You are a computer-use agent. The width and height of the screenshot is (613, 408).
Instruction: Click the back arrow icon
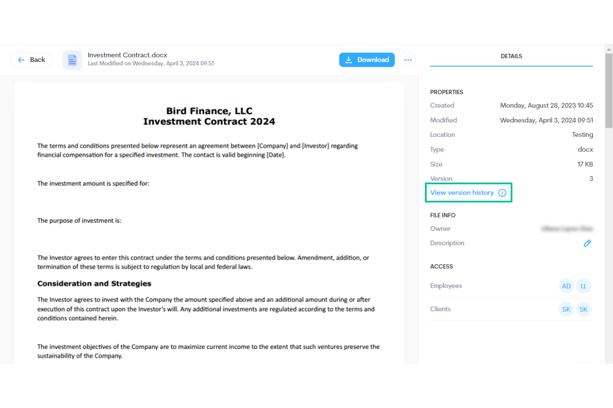click(22, 60)
